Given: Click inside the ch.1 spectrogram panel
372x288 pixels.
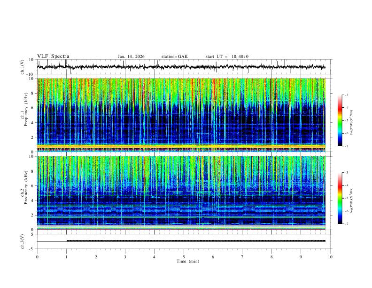Looking at the screenshot, I should 181,115.
